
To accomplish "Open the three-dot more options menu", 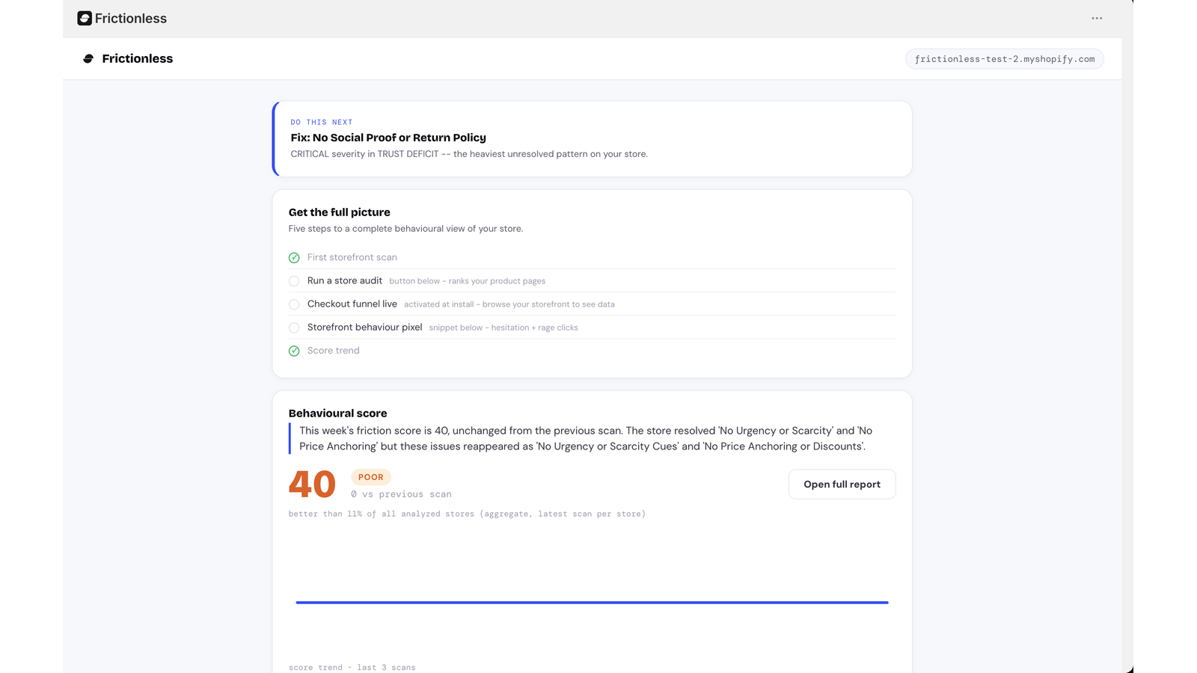I will [x=1097, y=18].
